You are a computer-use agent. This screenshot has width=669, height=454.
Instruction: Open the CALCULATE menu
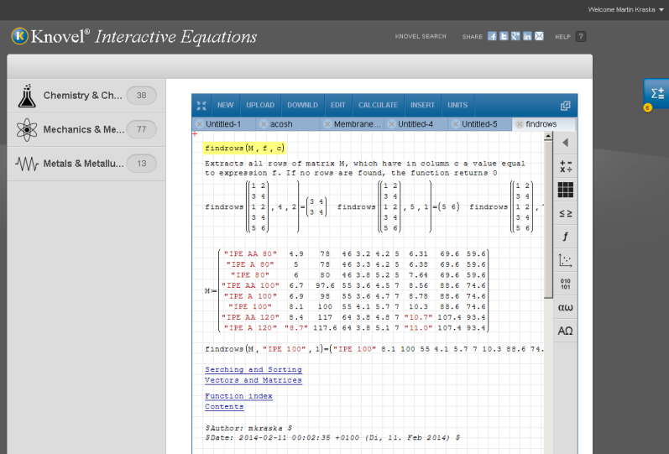pos(378,106)
